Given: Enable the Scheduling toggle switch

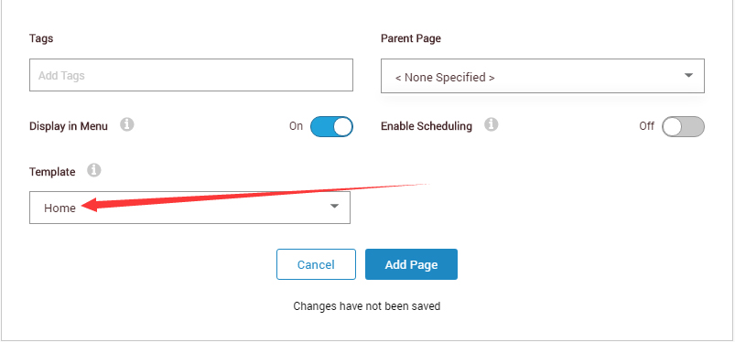Looking at the screenshot, I should pyautogui.click(x=683, y=126).
